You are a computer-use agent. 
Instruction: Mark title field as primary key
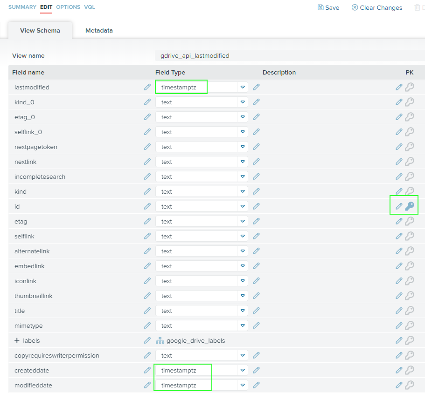click(x=410, y=311)
